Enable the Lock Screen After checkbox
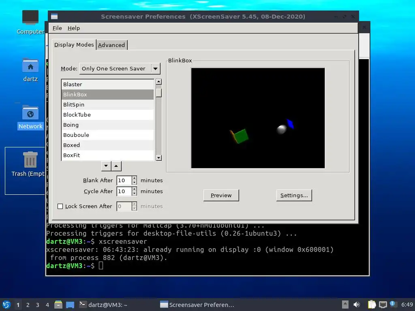 pyautogui.click(x=60, y=206)
